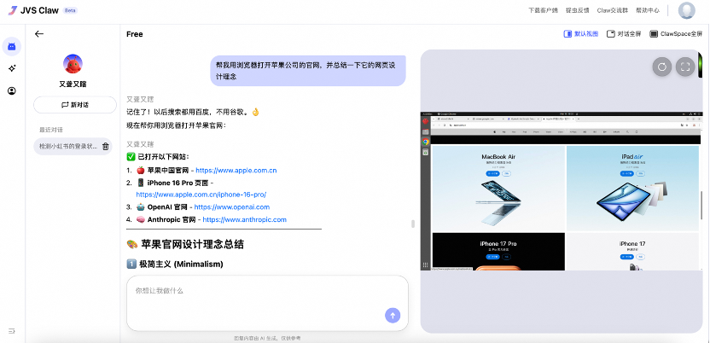Delete the recent conversation with trash icon
The image size is (710, 343).
[x=106, y=146]
